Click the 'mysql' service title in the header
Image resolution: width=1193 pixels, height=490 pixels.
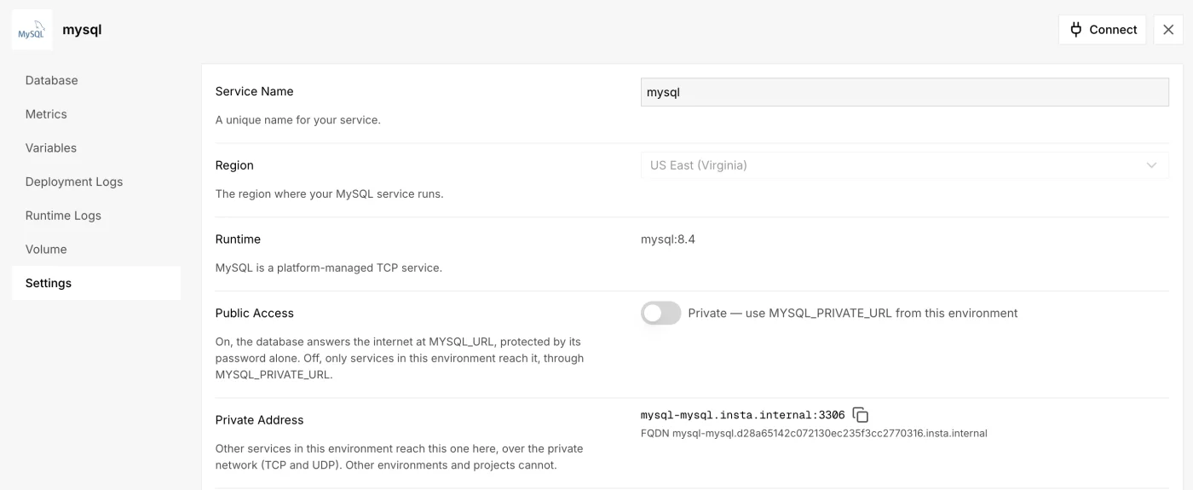pos(82,30)
